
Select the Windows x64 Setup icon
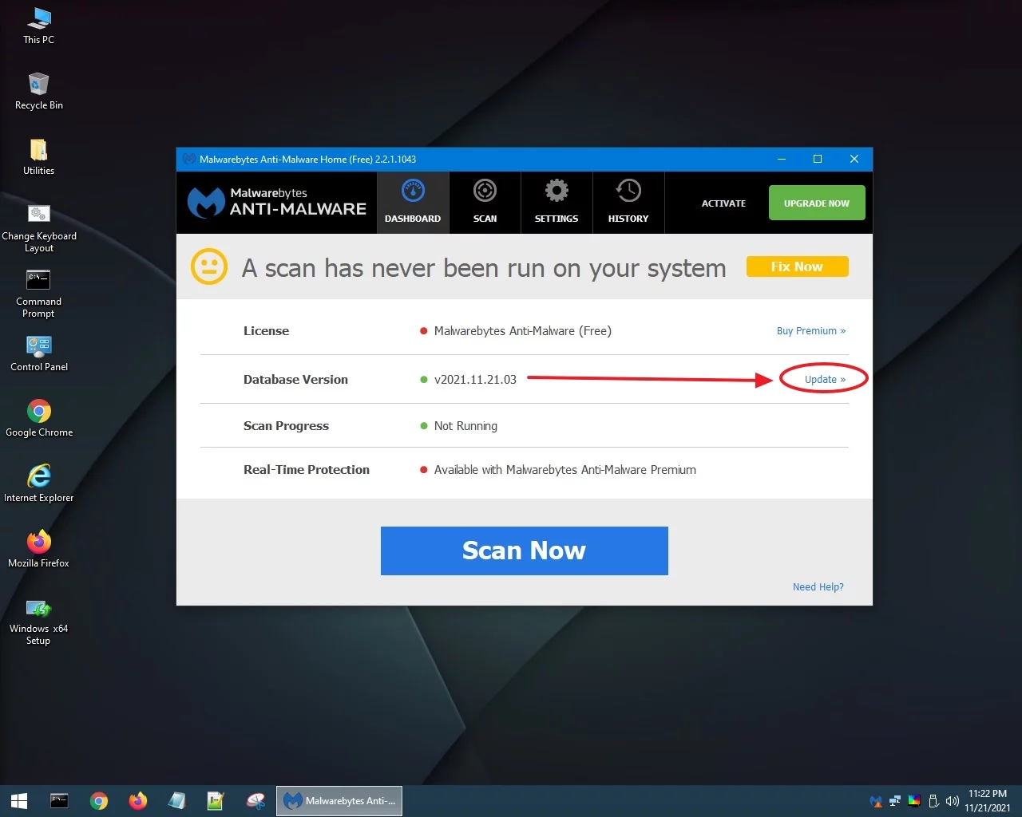pyautogui.click(x=38, y=622)
